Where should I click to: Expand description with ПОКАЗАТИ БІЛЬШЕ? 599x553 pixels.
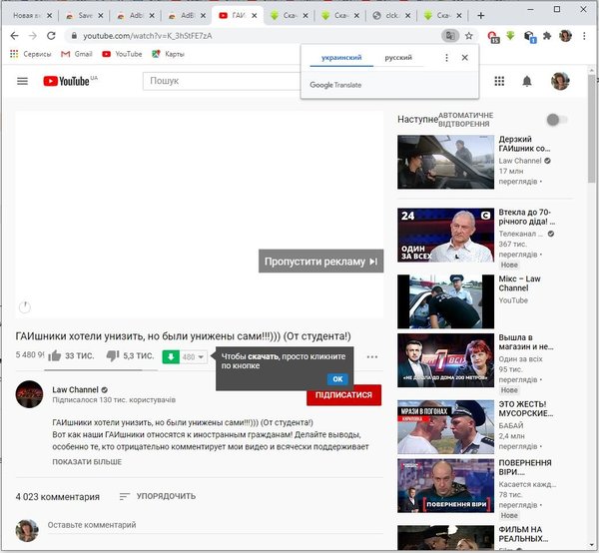coord(87,462)
